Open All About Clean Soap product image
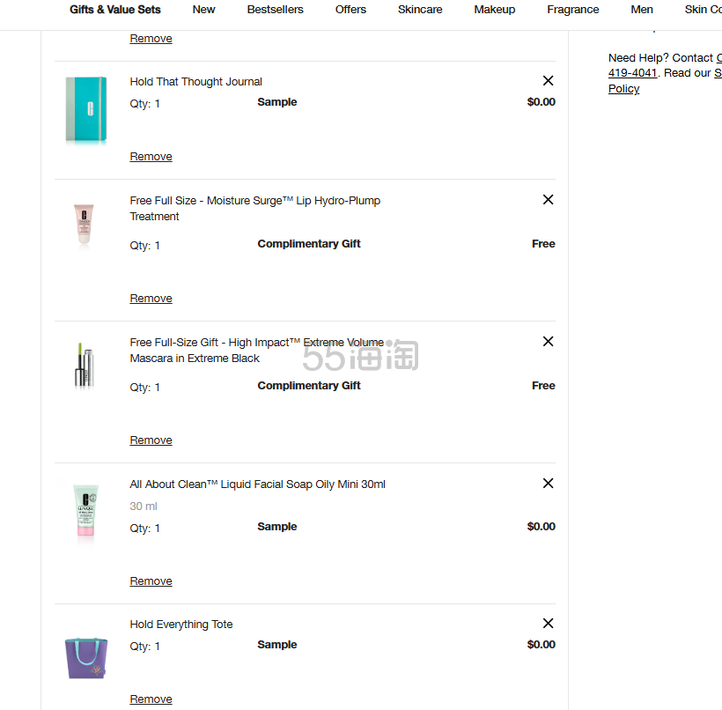Screen dimensions: 722x710 coord(85,510)
